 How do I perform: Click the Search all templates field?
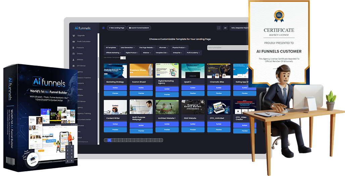click(x=228, y=48)
